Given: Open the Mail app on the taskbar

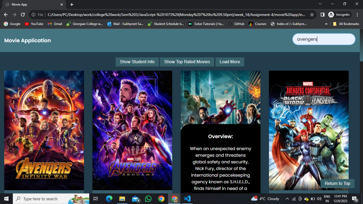Looking at the screenshot, I should click(136, 199).
